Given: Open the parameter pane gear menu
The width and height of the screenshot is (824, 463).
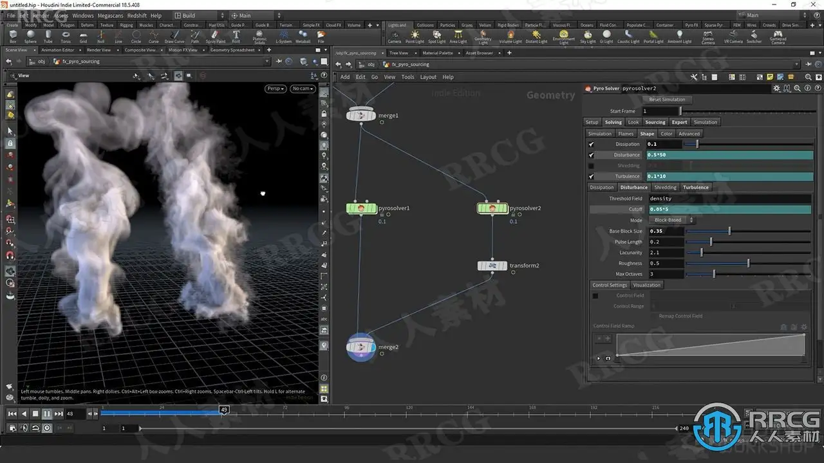Looking at the screenshot, I should pos(777,88).
